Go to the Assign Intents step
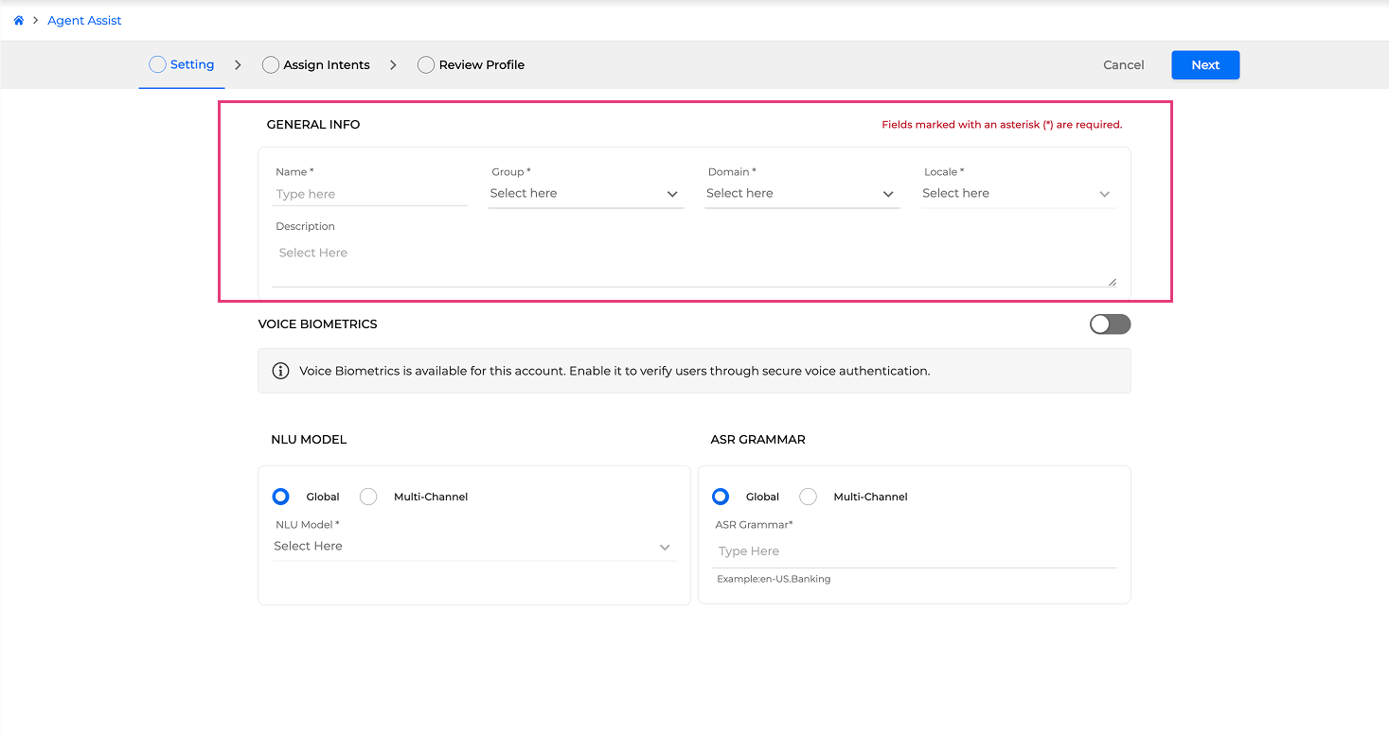This screenshot has height=734, width=1389. click(326, 65)
